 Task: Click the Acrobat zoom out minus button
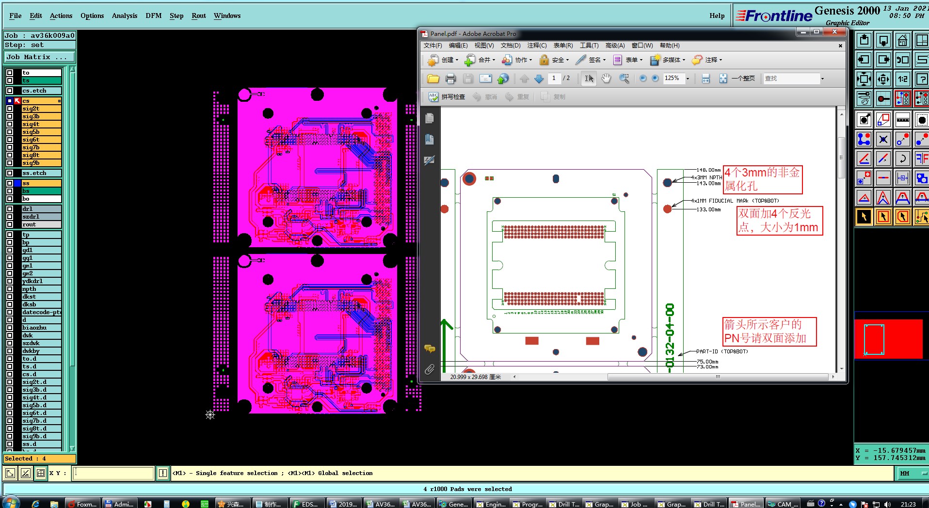(643, 79)
